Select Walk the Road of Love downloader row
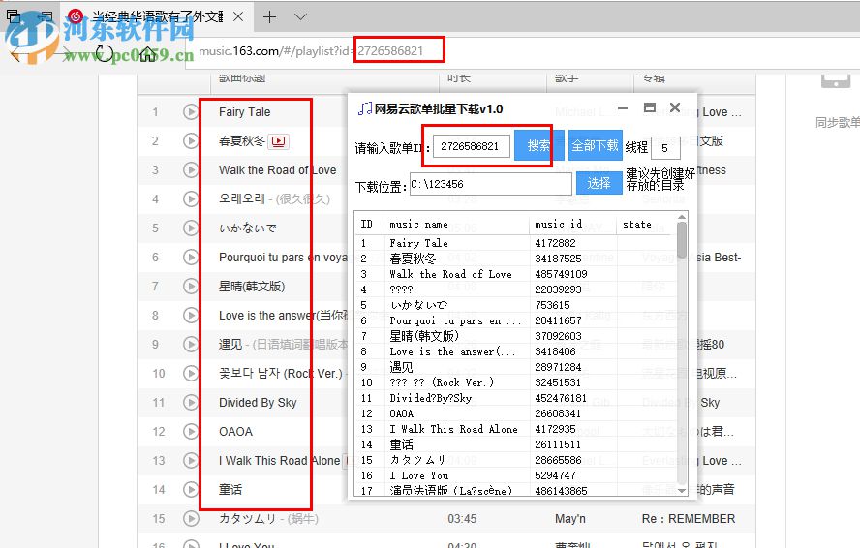Screen dimensions: 860x548 515,274
